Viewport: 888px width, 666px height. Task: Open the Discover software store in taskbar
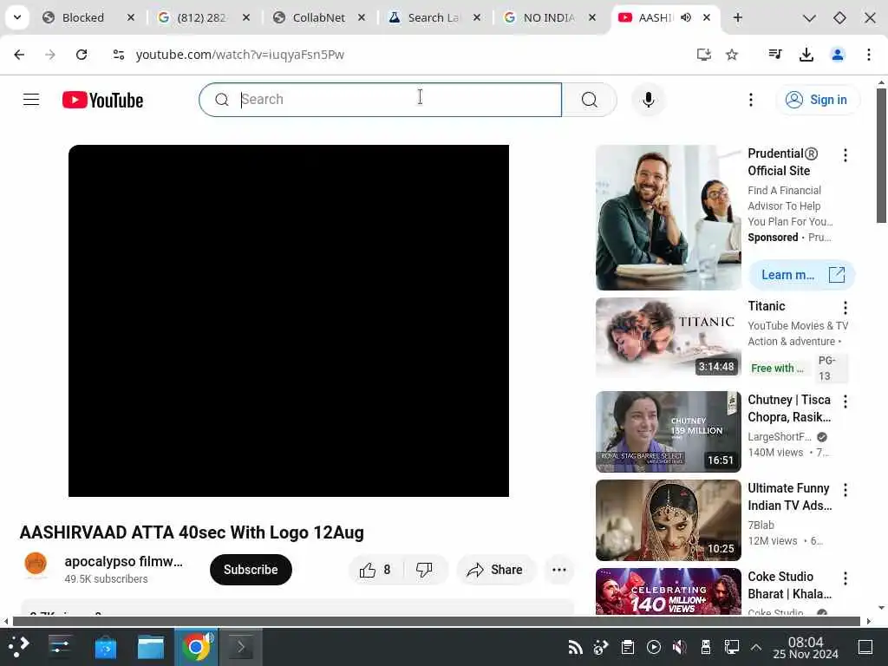pyautogui.click(x=105, y=647)
